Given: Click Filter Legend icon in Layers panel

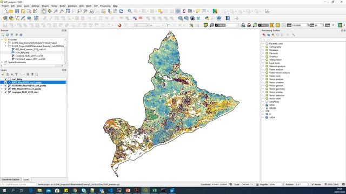Looking at the screenshot, I should (16, 74).
